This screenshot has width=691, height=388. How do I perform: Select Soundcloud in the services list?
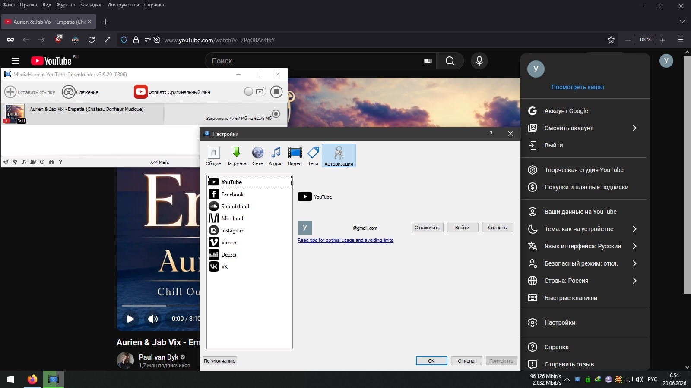coord(249,207)
